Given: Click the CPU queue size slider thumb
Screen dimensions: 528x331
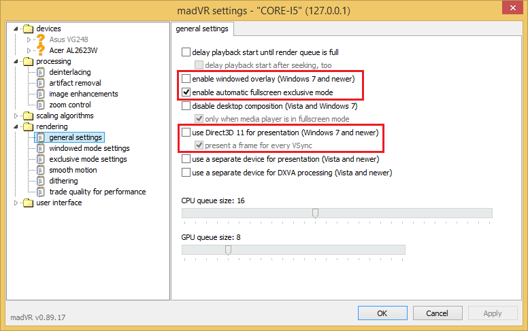Looking at the screenshot, I should [x=315, y=213].
